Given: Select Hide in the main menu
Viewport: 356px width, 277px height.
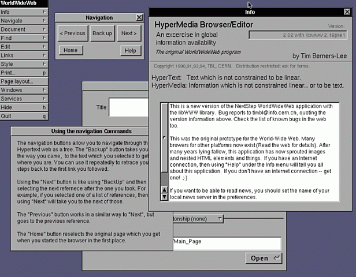Looking at the screenshot, I should 24,107.
